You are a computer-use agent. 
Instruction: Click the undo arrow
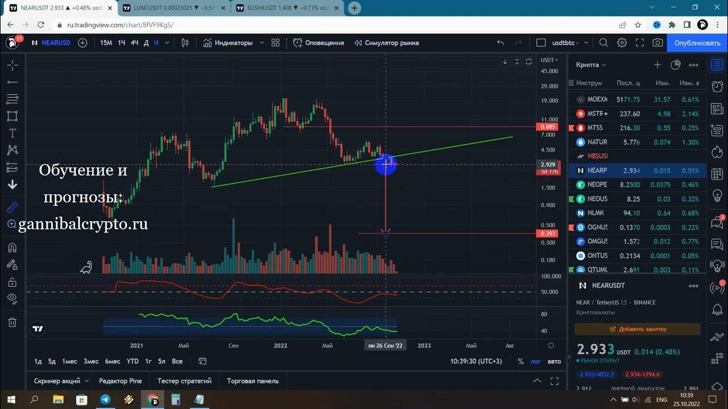coord(500,43)
